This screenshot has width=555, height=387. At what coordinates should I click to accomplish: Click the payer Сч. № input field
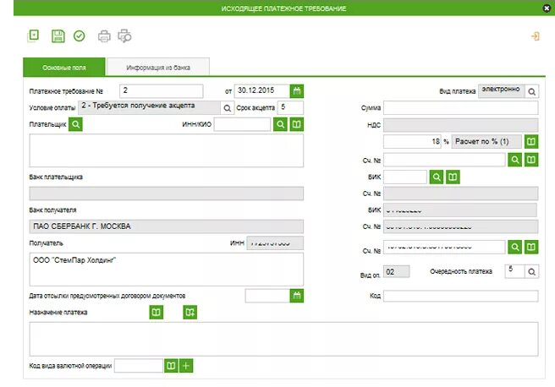444,160
